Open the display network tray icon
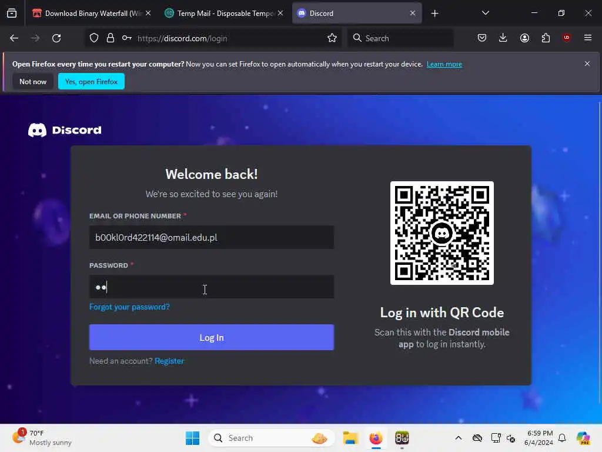 click(x=496, y=438)
